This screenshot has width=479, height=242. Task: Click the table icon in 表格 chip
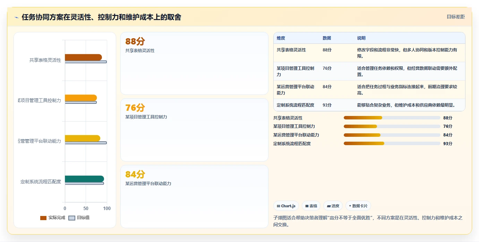[307, 206]
